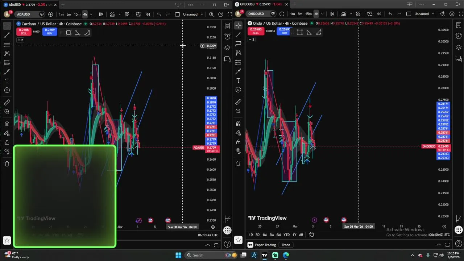Open indicator templates grid in ONDOUSD toolbar

pos(358,14)
